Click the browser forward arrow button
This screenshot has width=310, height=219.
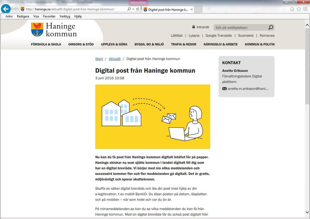(15, 9)
